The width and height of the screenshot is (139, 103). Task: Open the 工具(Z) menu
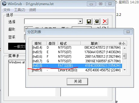[20, 10]
